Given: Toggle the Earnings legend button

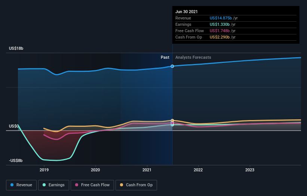Looking at the screenshot, I should click(x=53, y=185).
